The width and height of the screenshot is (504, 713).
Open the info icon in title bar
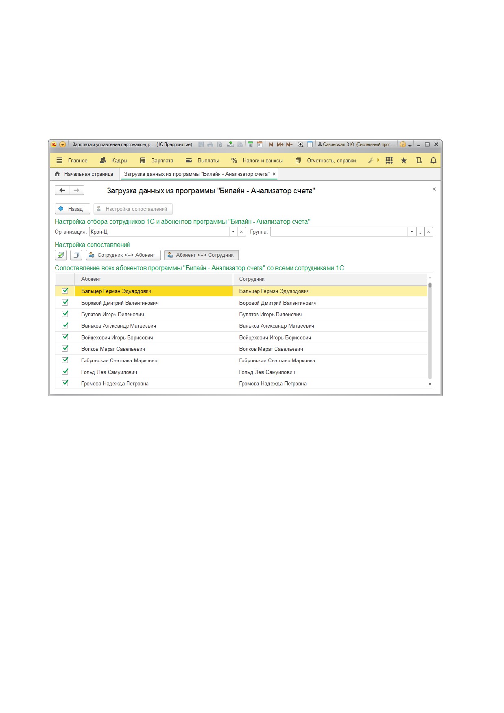(403, 144)
